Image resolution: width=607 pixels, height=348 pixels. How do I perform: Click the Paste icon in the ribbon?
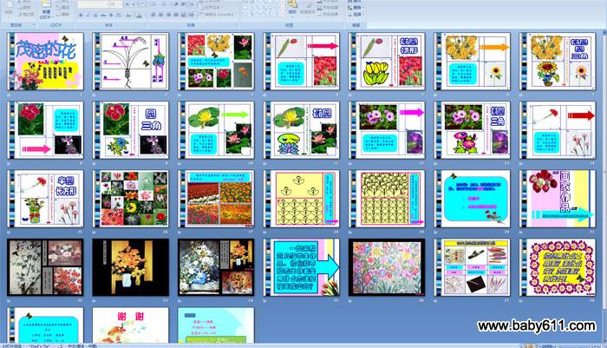tap(8, 4)
